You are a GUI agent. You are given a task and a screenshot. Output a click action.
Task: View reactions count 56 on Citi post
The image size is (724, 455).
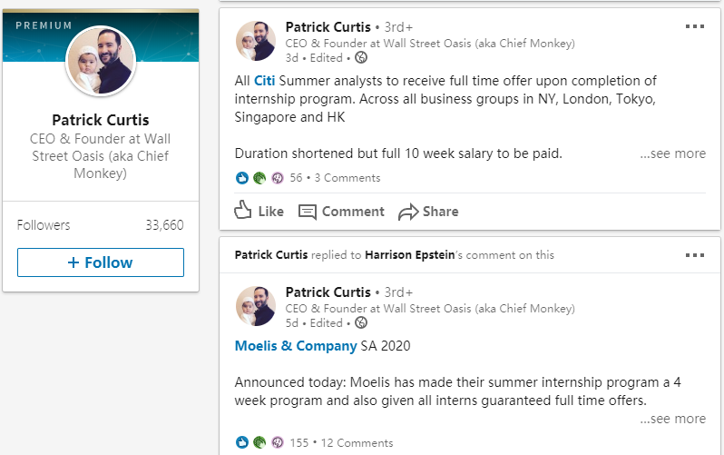coord(296,178)
